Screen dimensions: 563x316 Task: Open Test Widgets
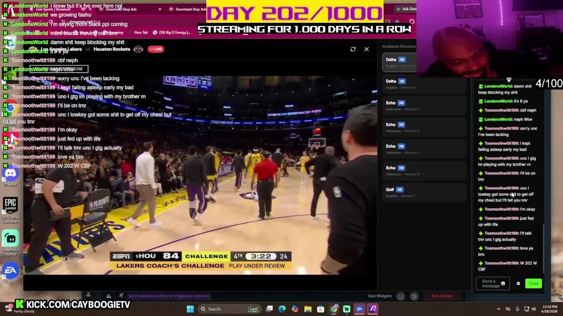pyautogui.click(x=379, y=296)
